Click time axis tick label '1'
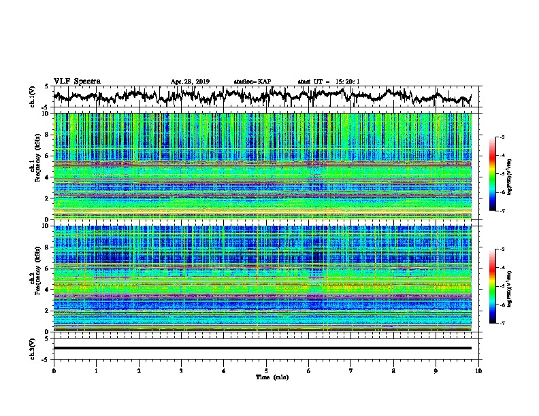Viewport: 539px width, 416px height. 96,371
